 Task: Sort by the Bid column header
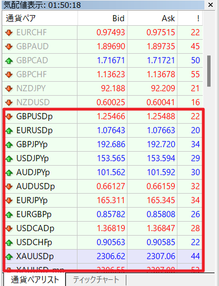pyautogui.click(x=102, y=18)
